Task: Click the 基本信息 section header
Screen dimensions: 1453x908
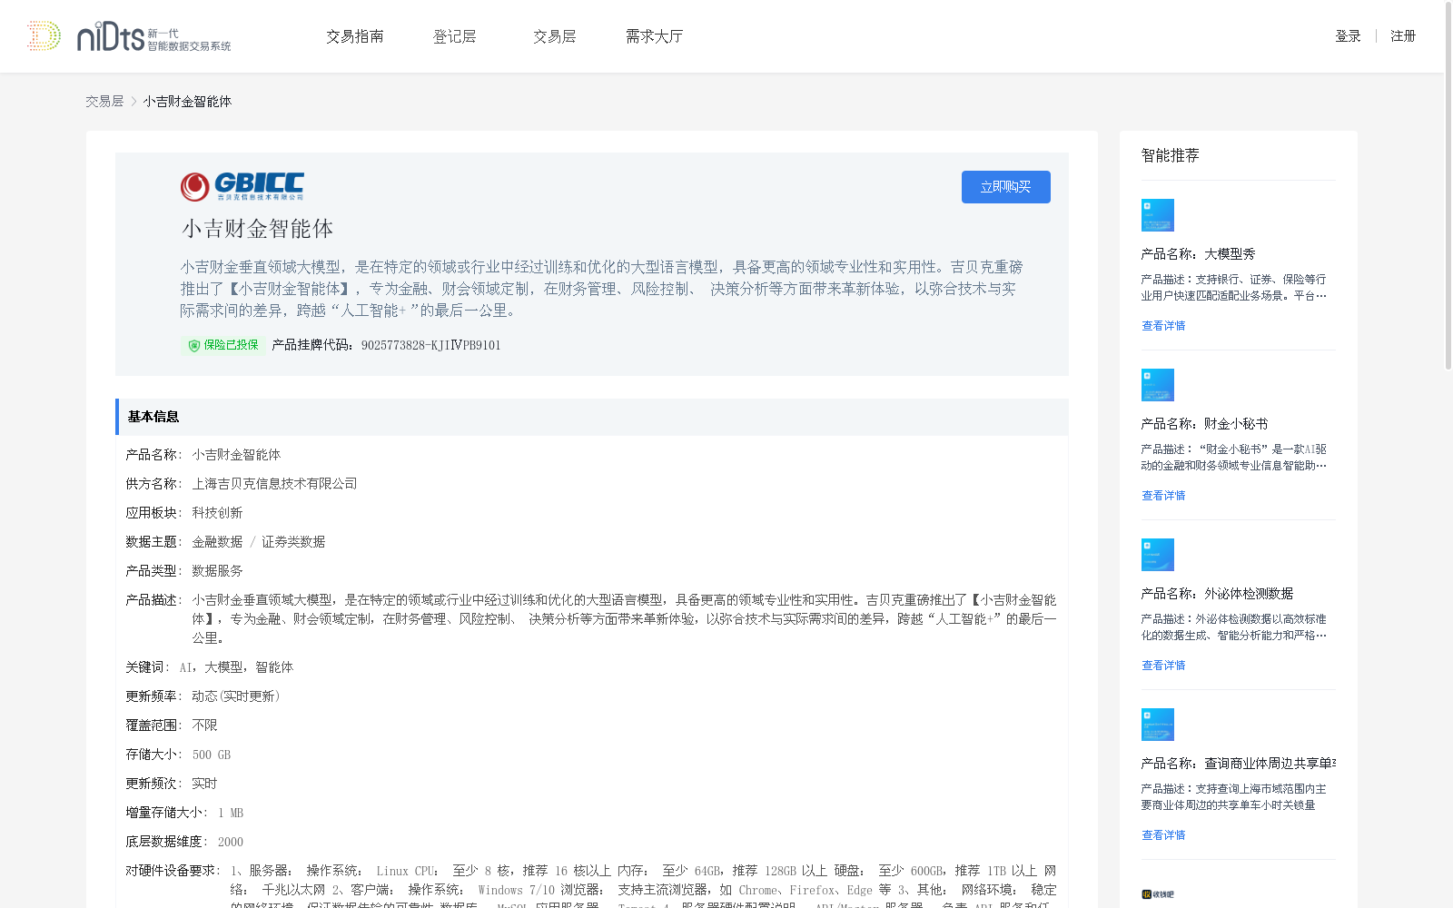Action: click(591, 417)
